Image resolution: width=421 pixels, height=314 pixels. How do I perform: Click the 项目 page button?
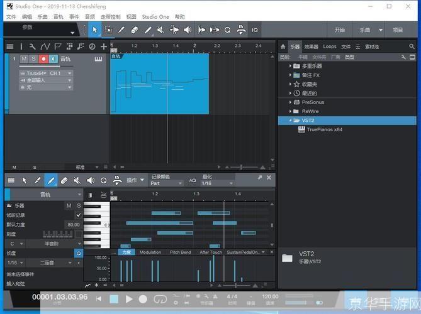398,30
